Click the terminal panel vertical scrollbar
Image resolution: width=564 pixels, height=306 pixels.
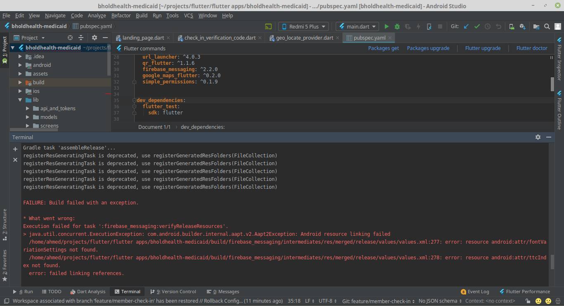pos(552,263)
